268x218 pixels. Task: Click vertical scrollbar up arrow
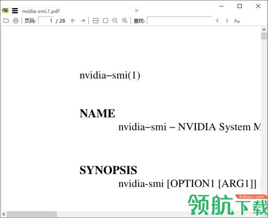coord(264,29)
